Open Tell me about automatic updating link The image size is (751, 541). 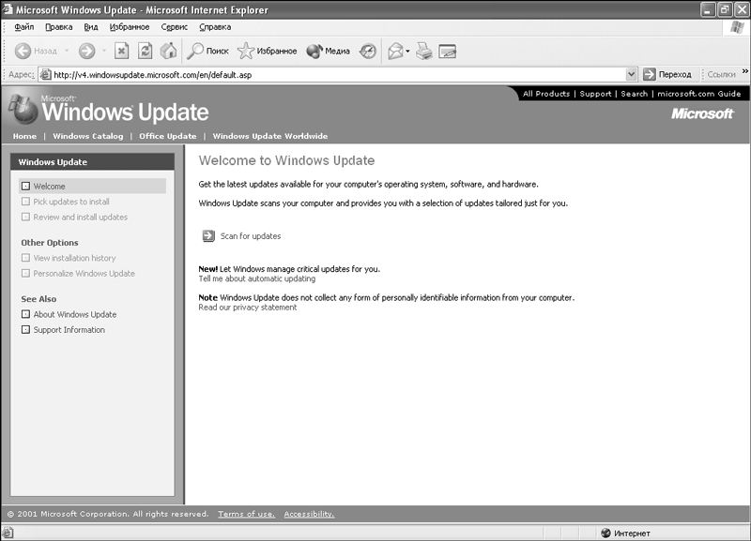(257, 278)
